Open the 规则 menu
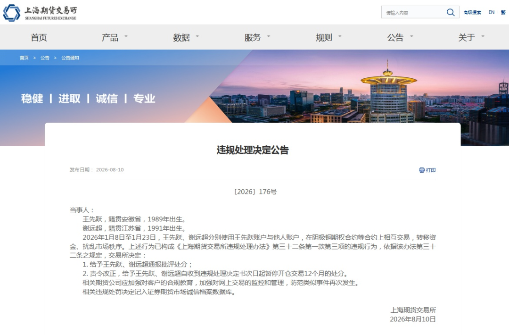Image resolution: width=509 pixels, height=335 pixels. point(324,37)
